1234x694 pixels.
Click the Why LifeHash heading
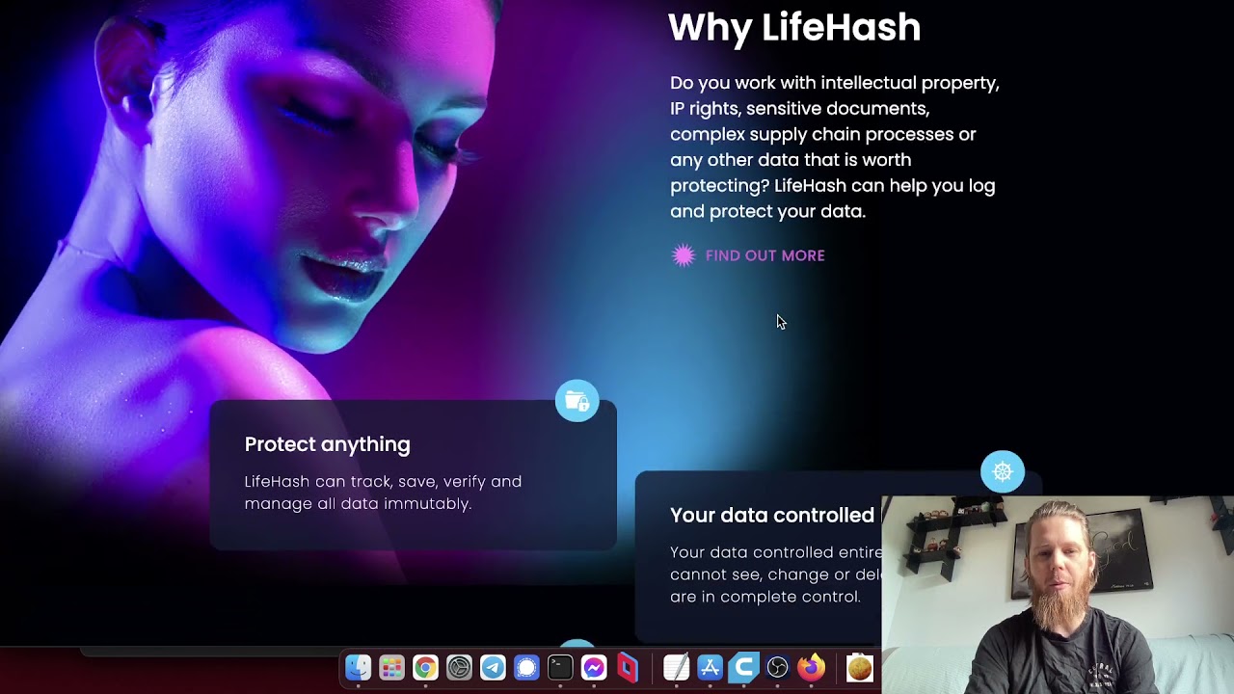point(794,27)
